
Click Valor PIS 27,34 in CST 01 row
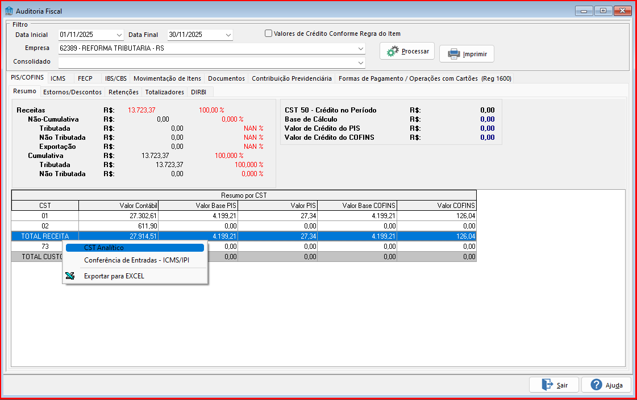(277, 216)
